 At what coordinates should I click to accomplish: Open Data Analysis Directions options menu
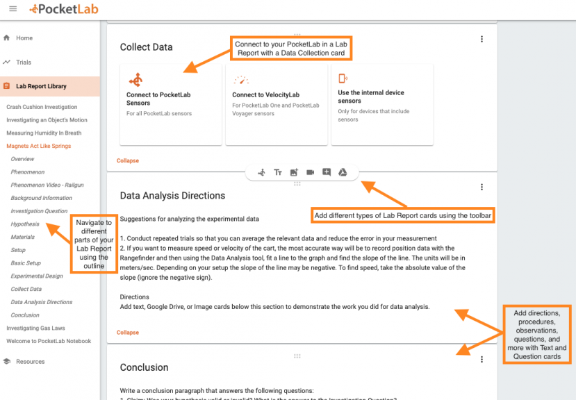coord(482,187)
